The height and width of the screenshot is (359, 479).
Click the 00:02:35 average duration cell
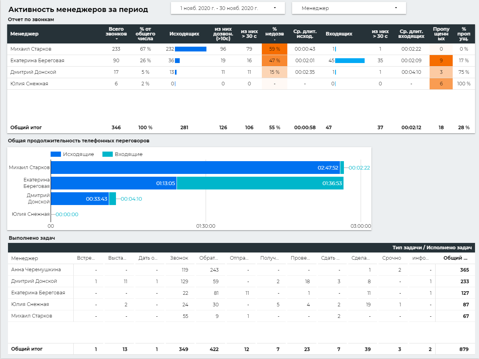(x=305, y=72)
